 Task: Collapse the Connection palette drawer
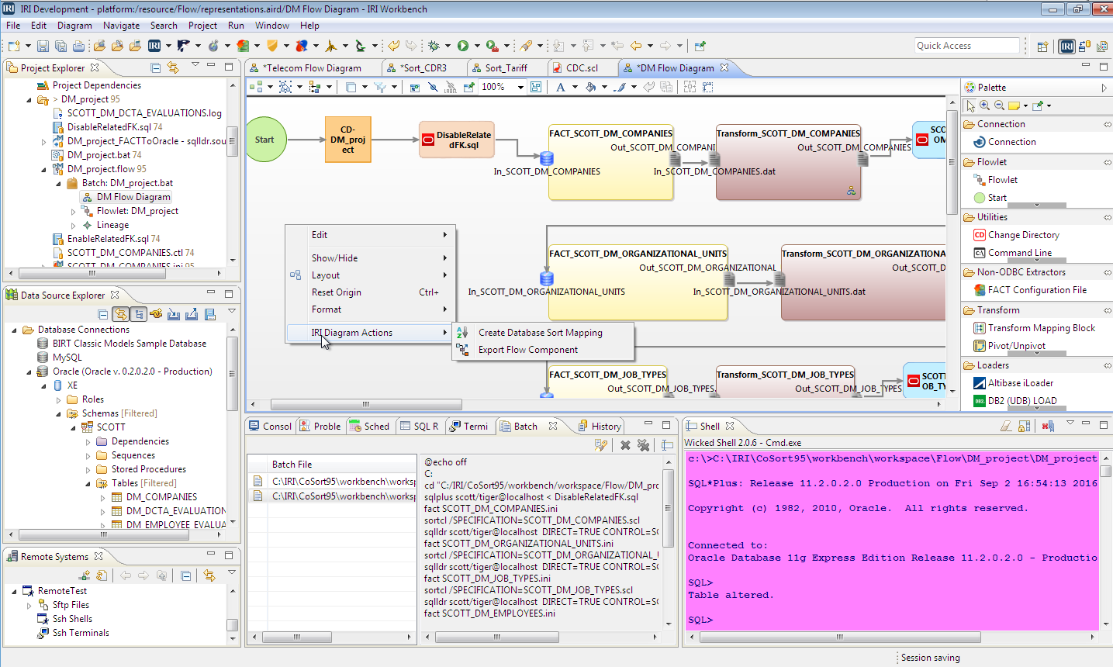pos(1035,124)
